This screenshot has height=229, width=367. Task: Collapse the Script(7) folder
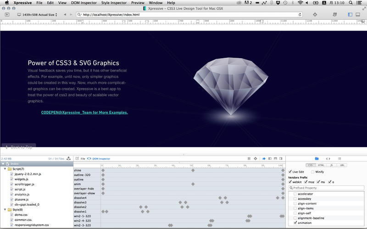pos(5,169)
